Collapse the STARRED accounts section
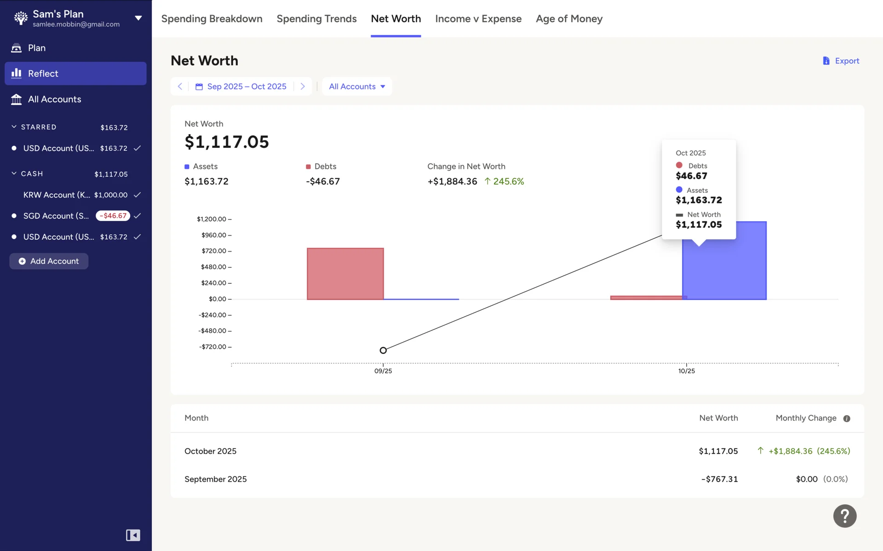The image size is (883, 551). (x=14, y=127)
